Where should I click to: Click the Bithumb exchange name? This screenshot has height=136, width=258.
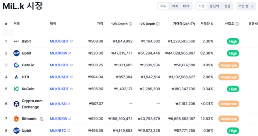click(29, 119)
